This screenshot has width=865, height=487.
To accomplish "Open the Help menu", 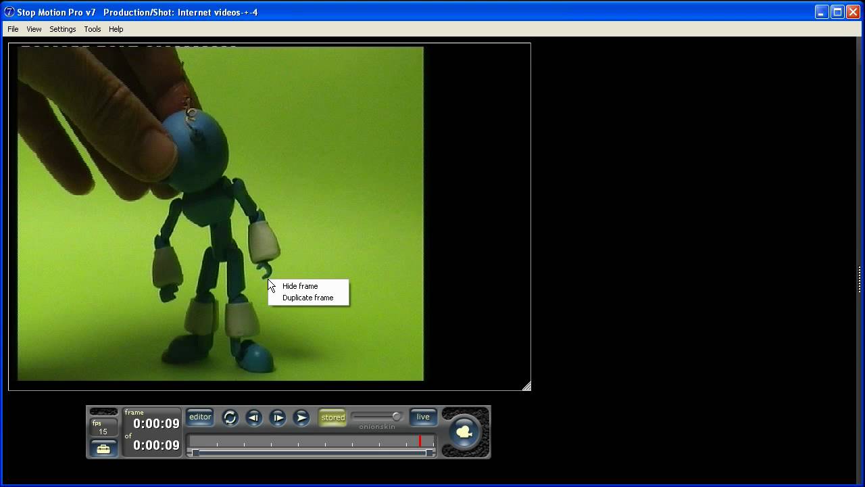I will [116, 29].
